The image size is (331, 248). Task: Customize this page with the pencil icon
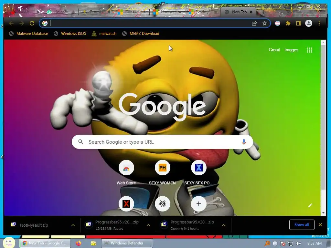tap(310, 205)
